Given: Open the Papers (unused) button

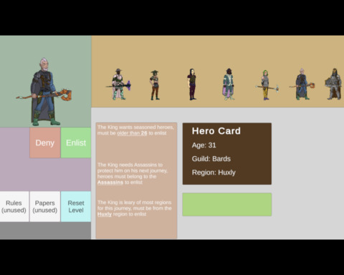Looking at the screenshot, I should click(45, 206).
